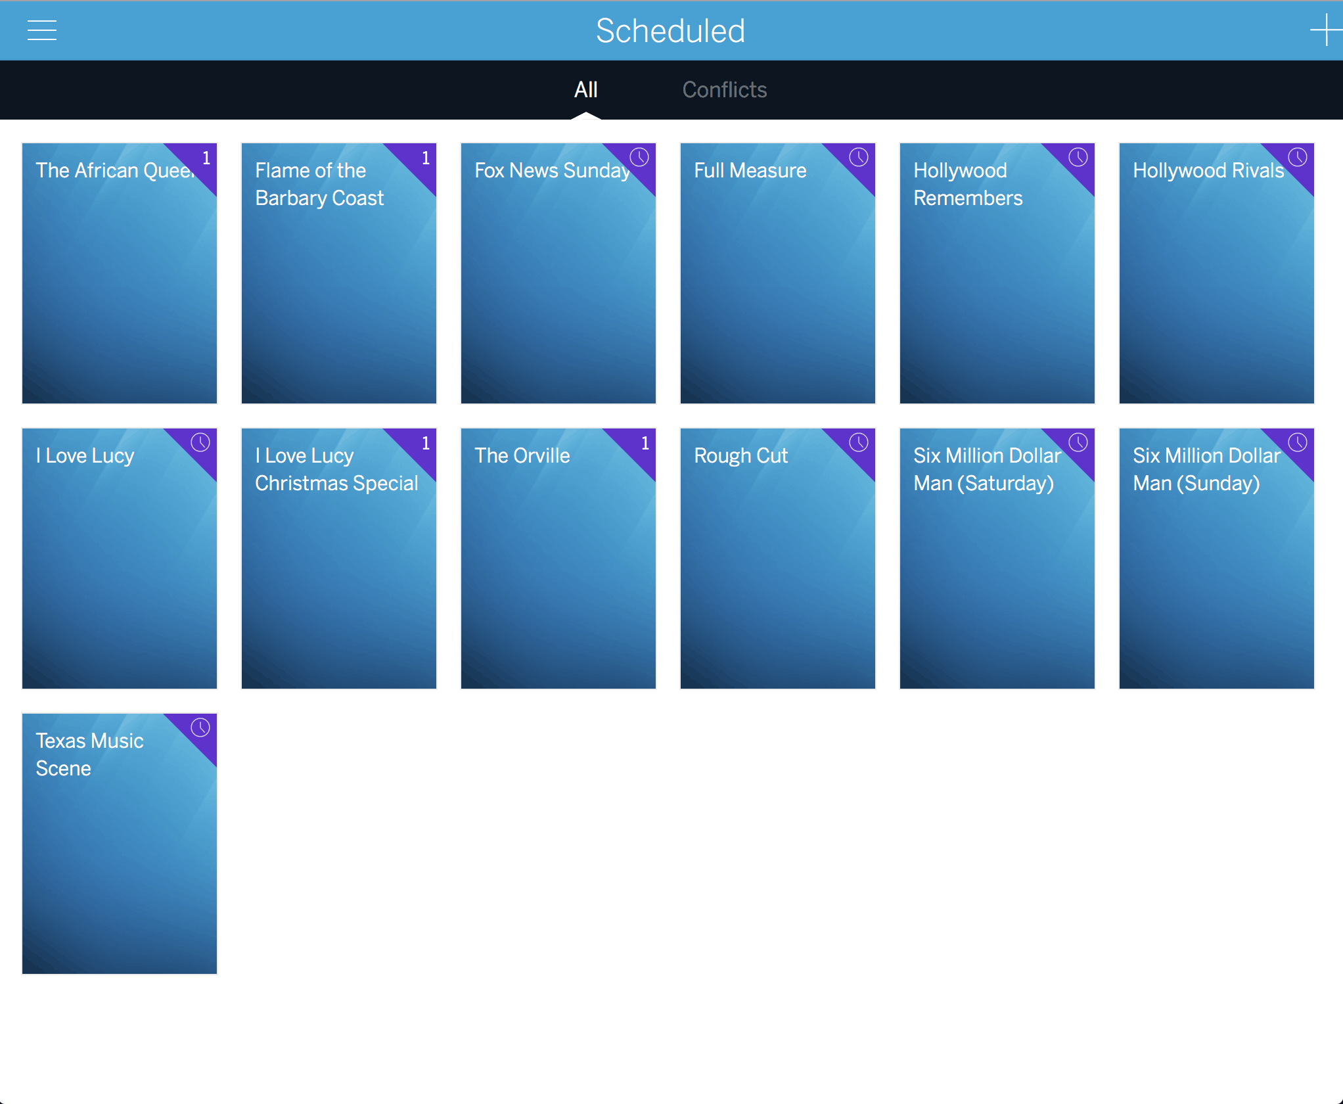Click the Rough Cut title text
Viewport: 1343px width, 1104px height.
[x=740, y=456]
